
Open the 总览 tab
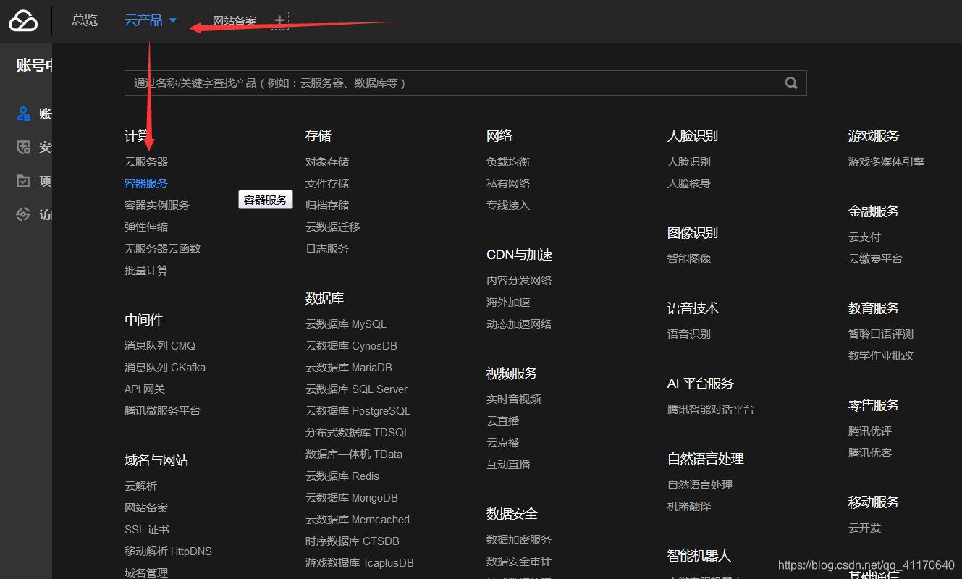click(x=85, y=20)
